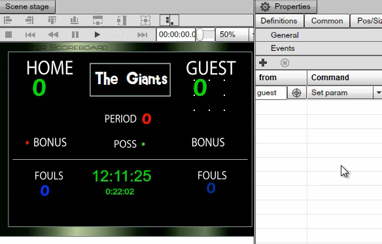382x244 pixels.
Task: Add a new event with plus icon
Action: pos(263,63)
